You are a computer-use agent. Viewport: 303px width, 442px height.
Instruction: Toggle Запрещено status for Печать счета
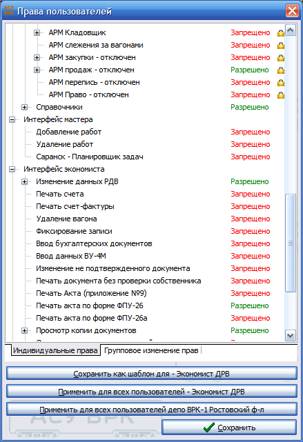click(x=251, y=194)
